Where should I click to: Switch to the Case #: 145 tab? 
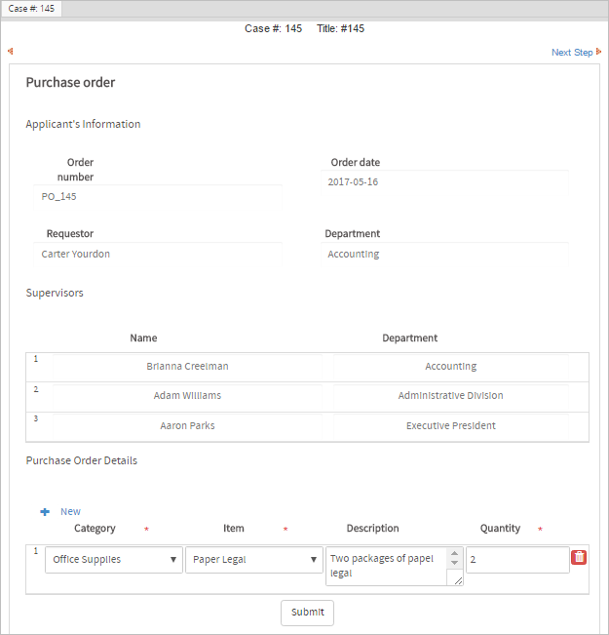tap(32, 9)
